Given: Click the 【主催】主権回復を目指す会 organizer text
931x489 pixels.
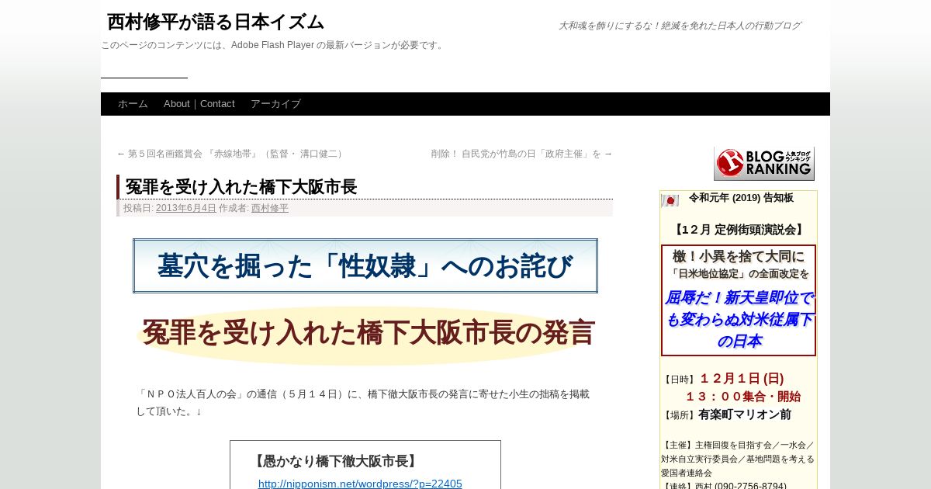Looking at the screenshot, I should [x=738, y=459].
